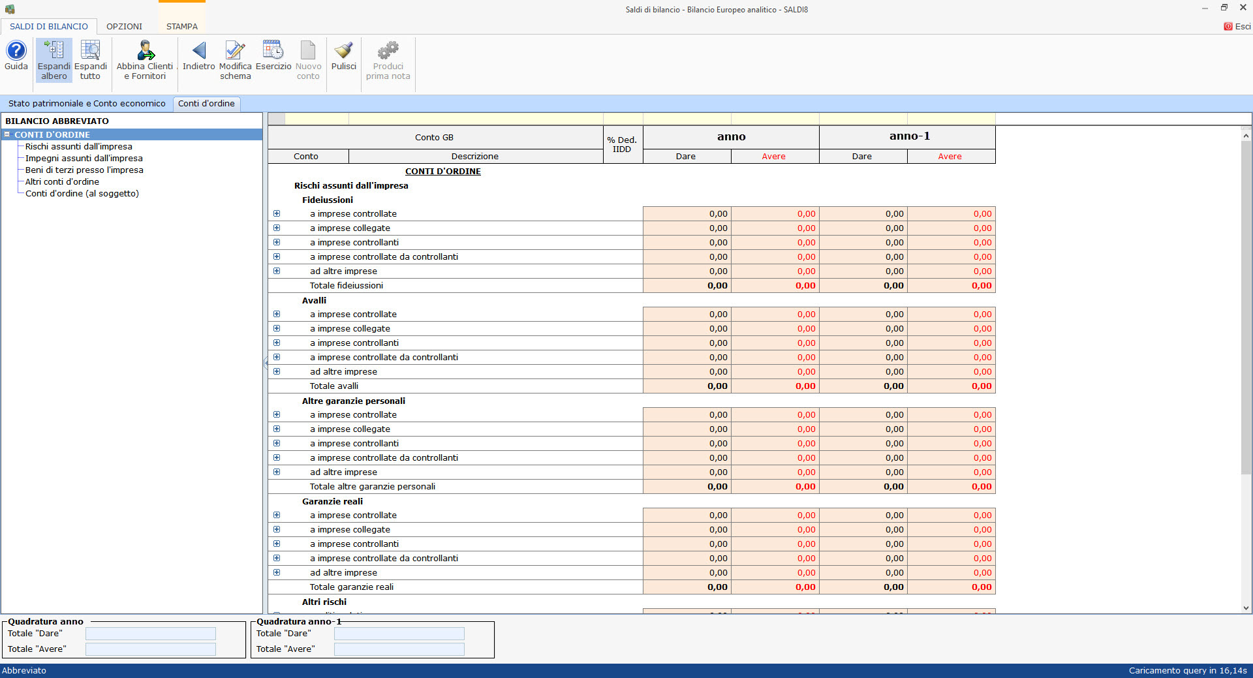This screenshot has width=1253, height=678.
Task: Select 'Impegni assunti dall'impresa' in tree
Action: point(84,158)
